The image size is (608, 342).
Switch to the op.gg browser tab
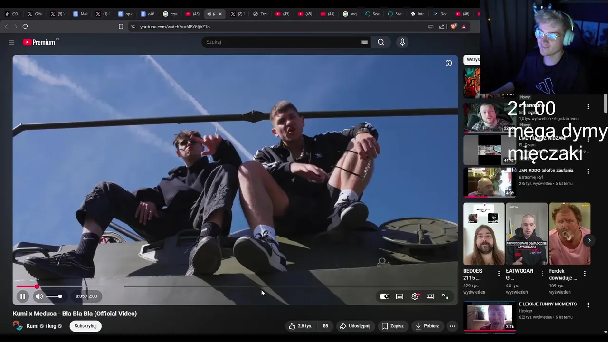(126, 14)
